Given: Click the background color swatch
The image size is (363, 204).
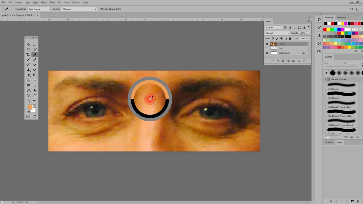Looking at the screenshot, I should click(x=34, y=110).
